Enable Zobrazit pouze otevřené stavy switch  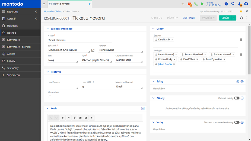pyautogui.click(x=237, y=122)
